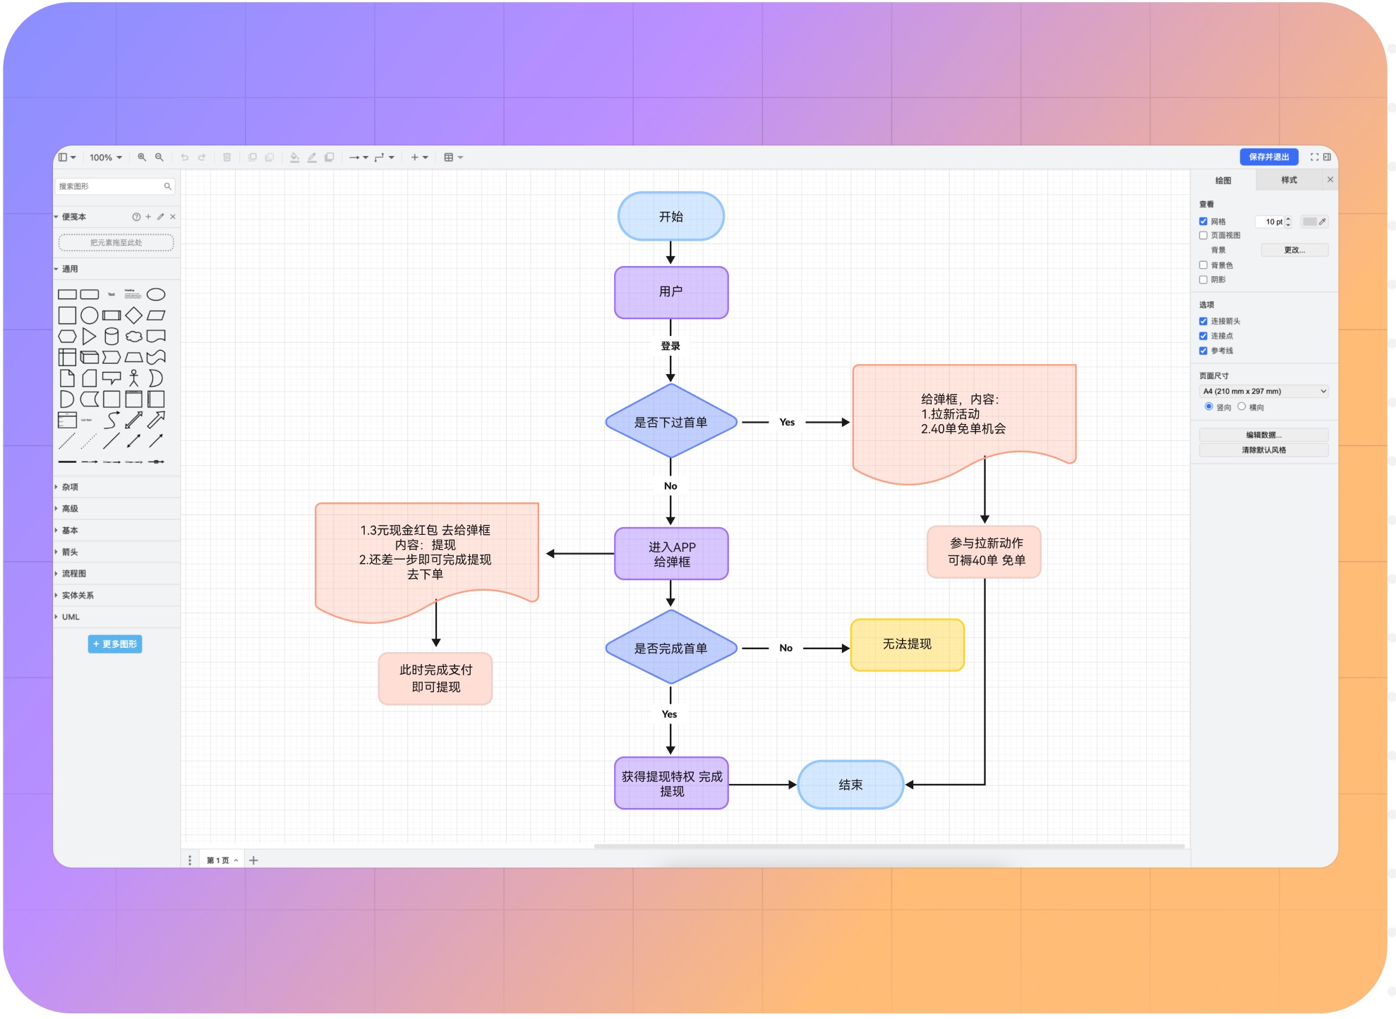The image size is (1396, 1019).
Task: Select the 横向 landscape radio button
Action: pyautogui.click(x=1241, y=406)
